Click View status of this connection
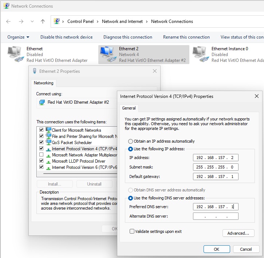Screen dimensions: 264x258 [242, 37]
